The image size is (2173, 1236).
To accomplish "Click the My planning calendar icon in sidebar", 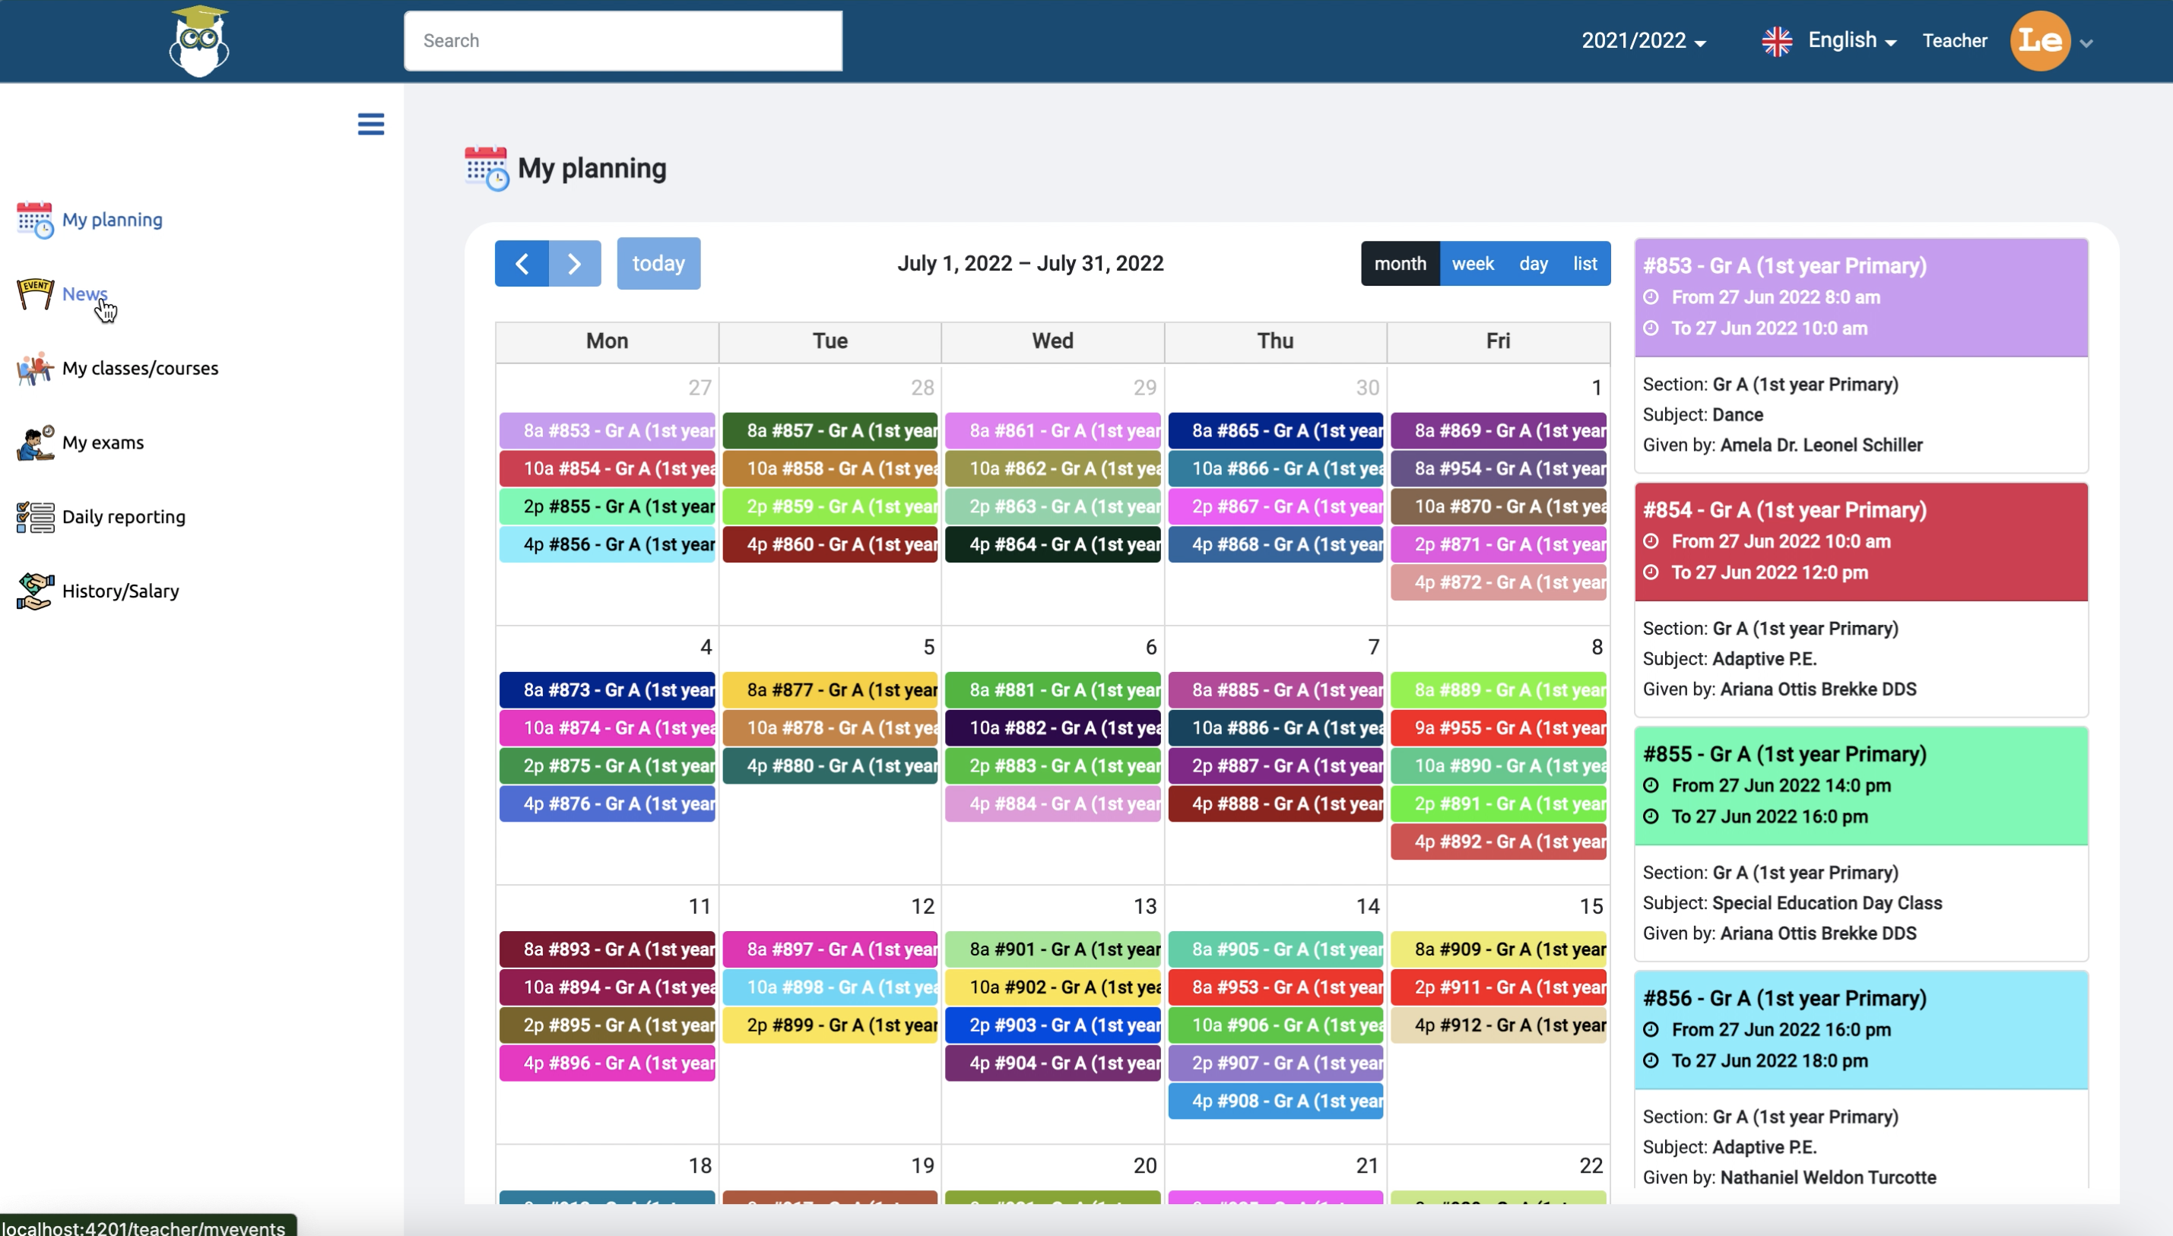I will tap(35, 220).
